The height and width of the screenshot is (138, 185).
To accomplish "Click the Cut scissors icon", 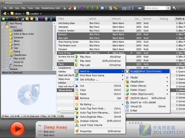I will [77, 86].
